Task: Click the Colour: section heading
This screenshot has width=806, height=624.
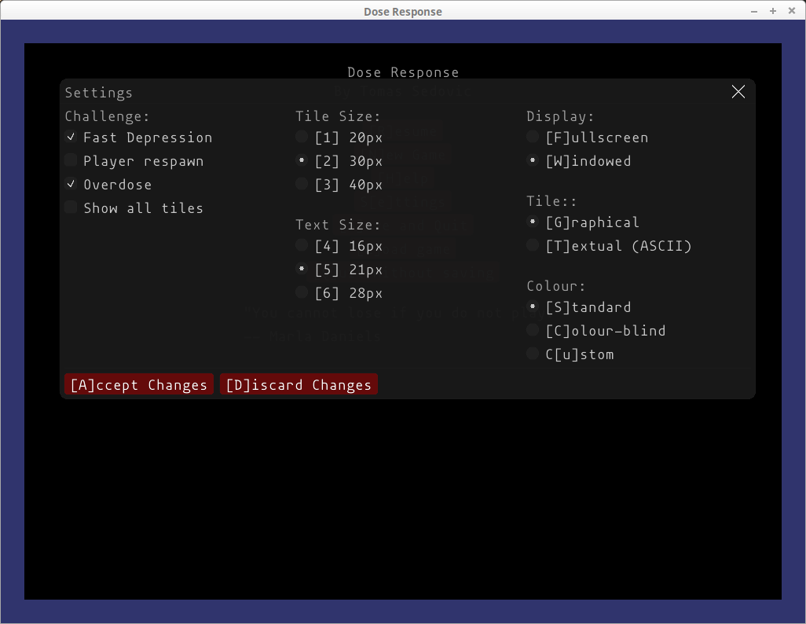Action: click(555, 286)
